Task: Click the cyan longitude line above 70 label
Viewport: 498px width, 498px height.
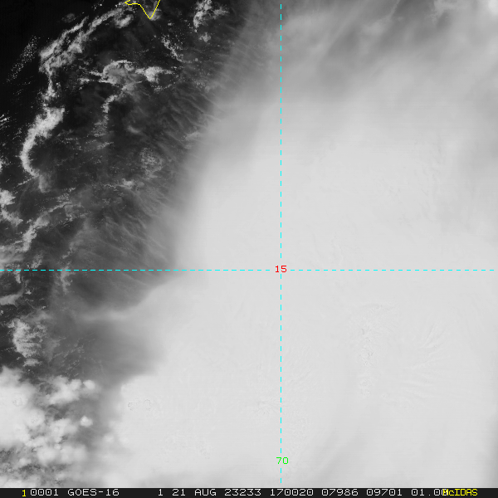Action: coord(281,365)
